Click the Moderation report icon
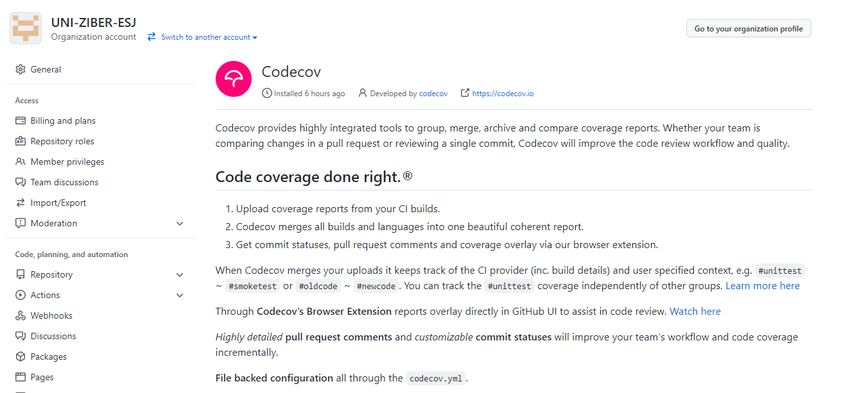The width and height of the screenshot is (841, 393). point(21,223)
